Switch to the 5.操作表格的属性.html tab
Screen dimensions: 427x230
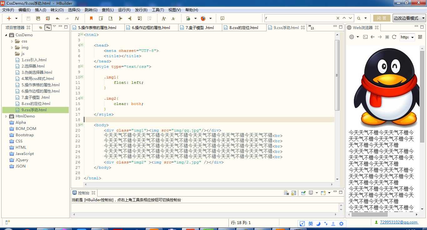click(97, 27)
